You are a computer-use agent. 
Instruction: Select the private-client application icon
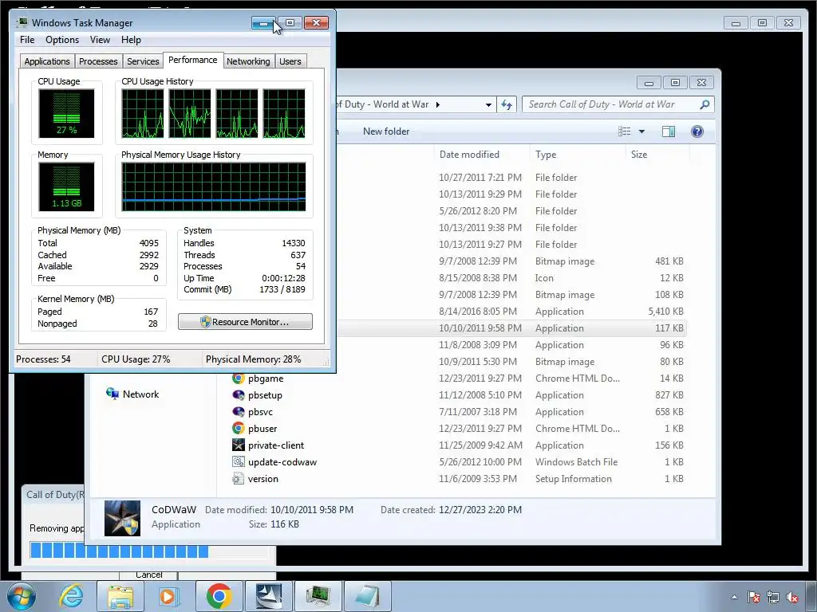238,445
